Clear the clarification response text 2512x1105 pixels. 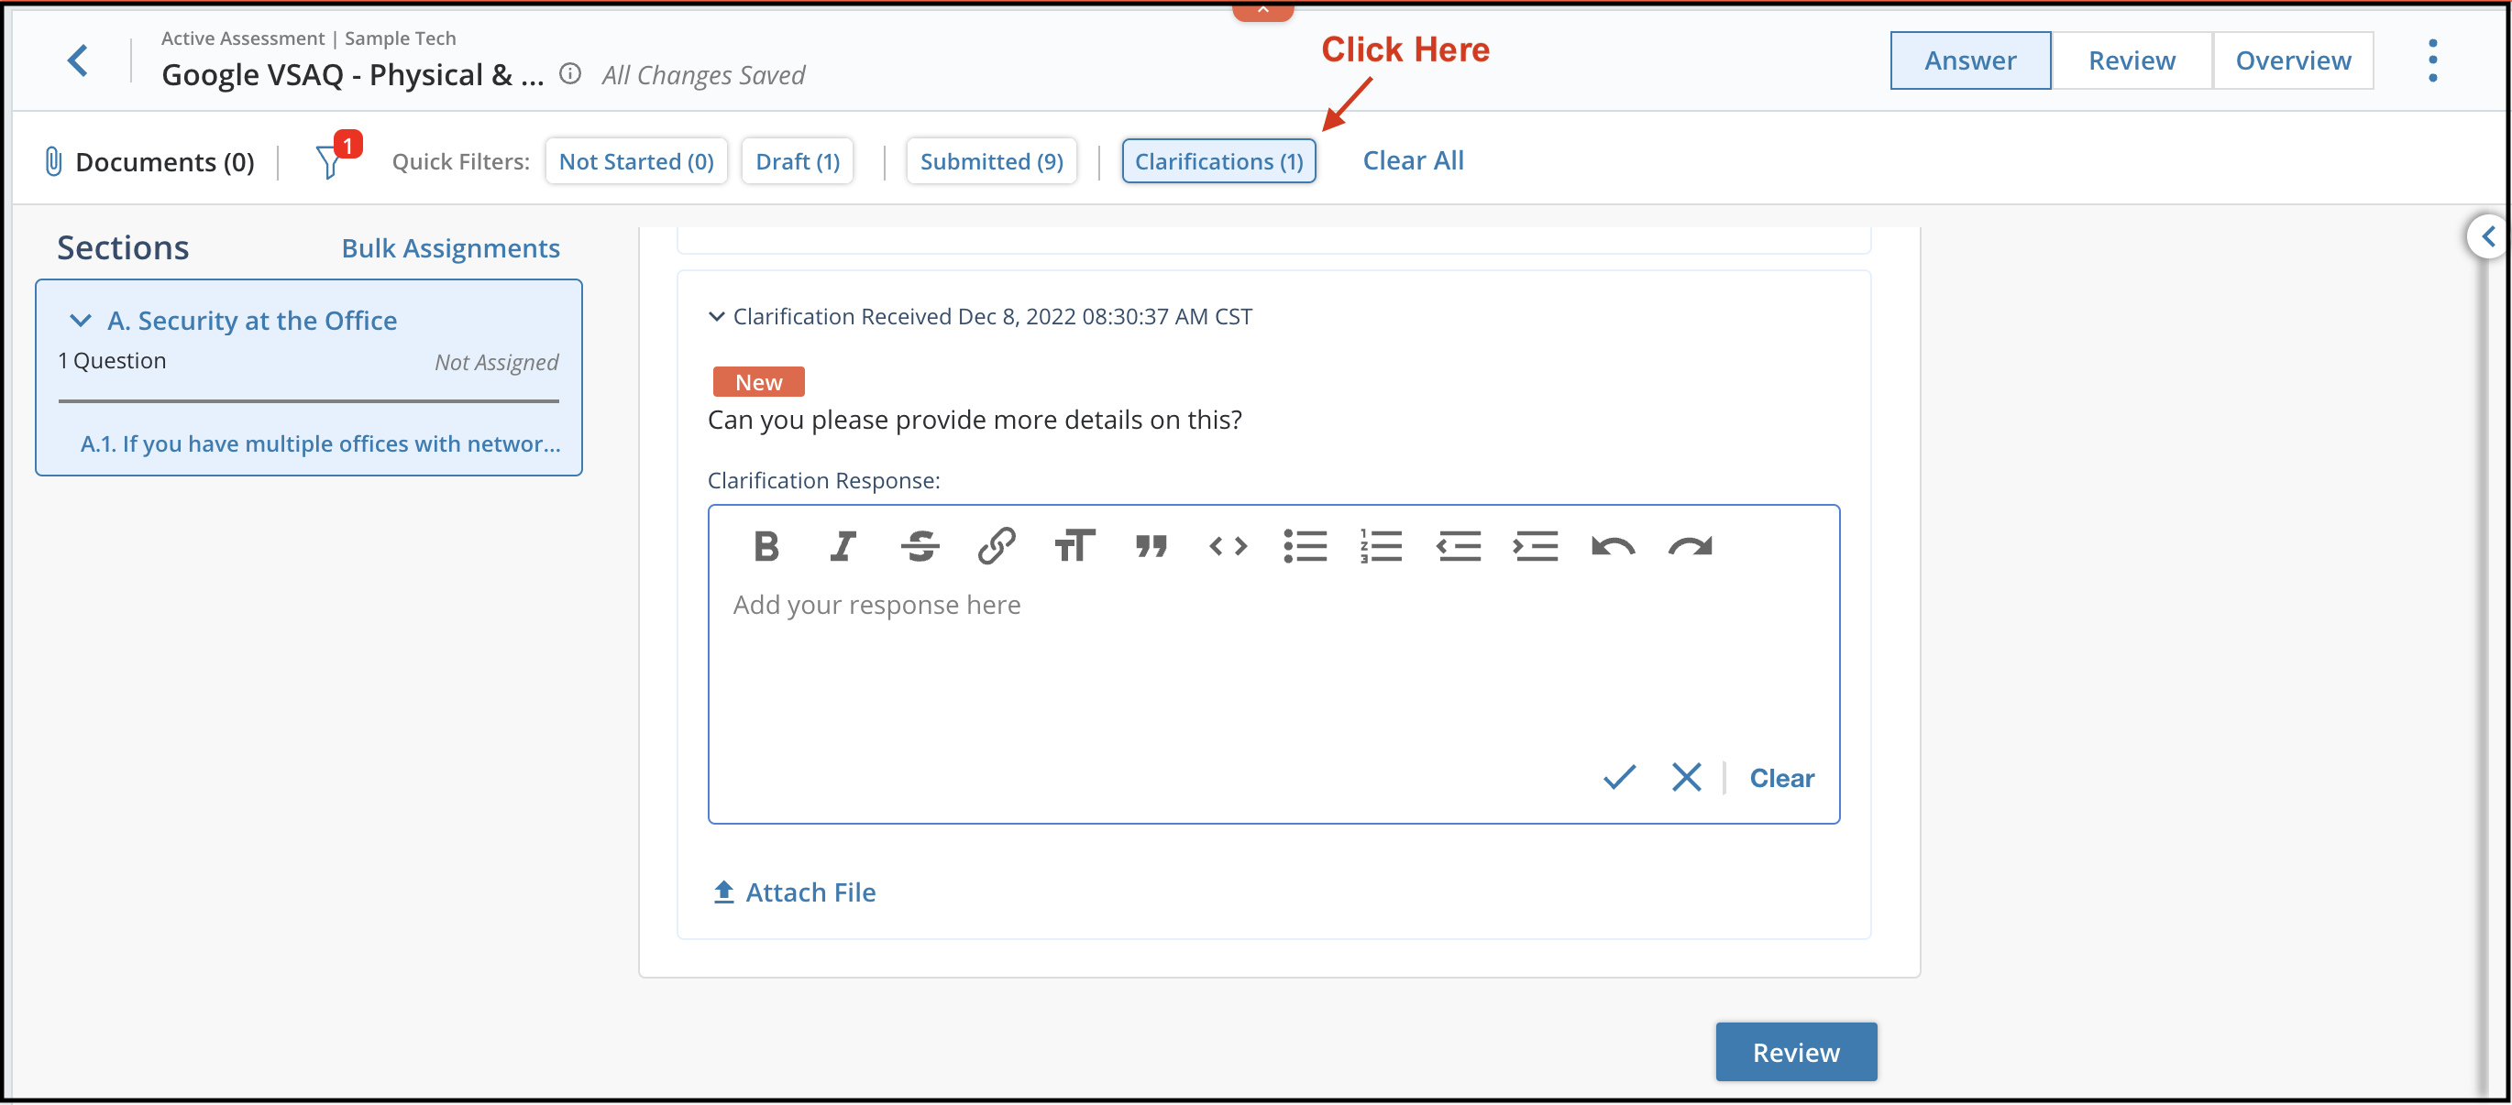coord(1780,779)
